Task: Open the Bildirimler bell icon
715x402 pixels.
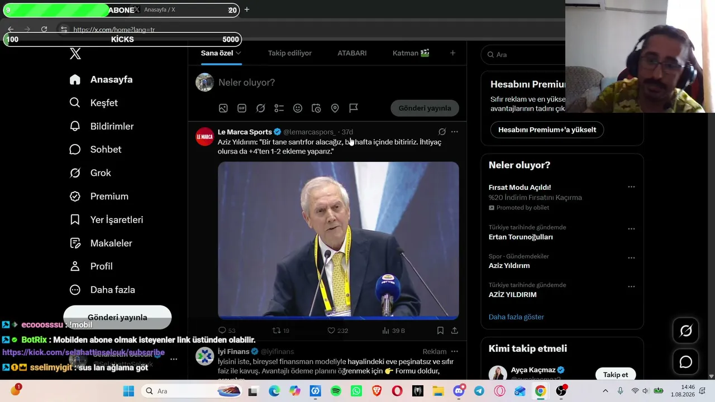Action: (x=75, y=126)
